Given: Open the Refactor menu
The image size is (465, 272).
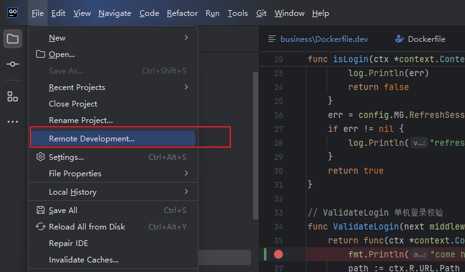Looking at the screenshot, I should click(182, 13).
